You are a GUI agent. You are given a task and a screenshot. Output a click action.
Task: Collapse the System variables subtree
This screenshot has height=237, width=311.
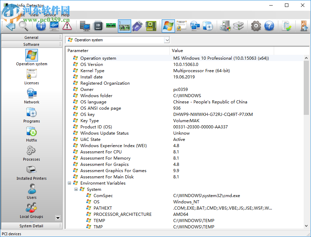[76, 189]
